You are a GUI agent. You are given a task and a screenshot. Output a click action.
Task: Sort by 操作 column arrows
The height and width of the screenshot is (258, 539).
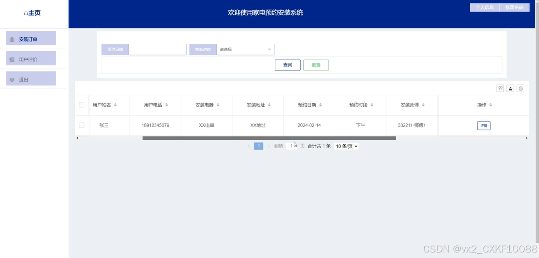(491, 105)
